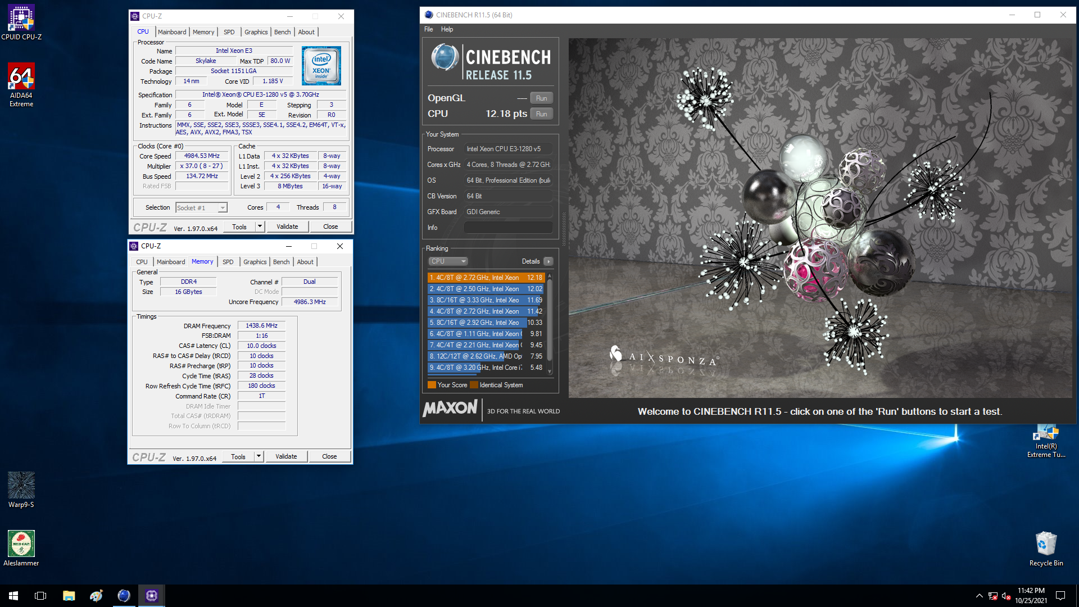Click Close in top CPU-Z window
This screenshot has height=607, width=1079.
330,227
